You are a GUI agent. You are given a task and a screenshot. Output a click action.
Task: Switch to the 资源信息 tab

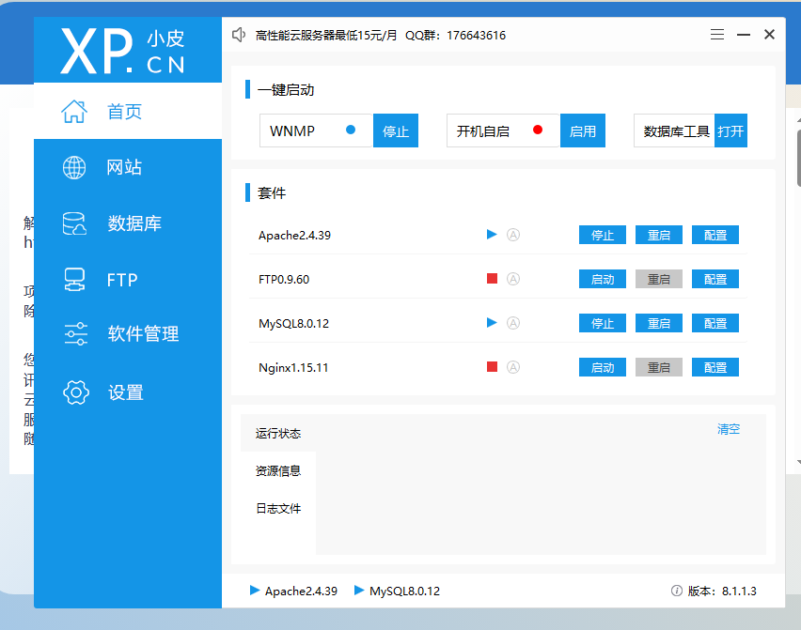point(278,471)
